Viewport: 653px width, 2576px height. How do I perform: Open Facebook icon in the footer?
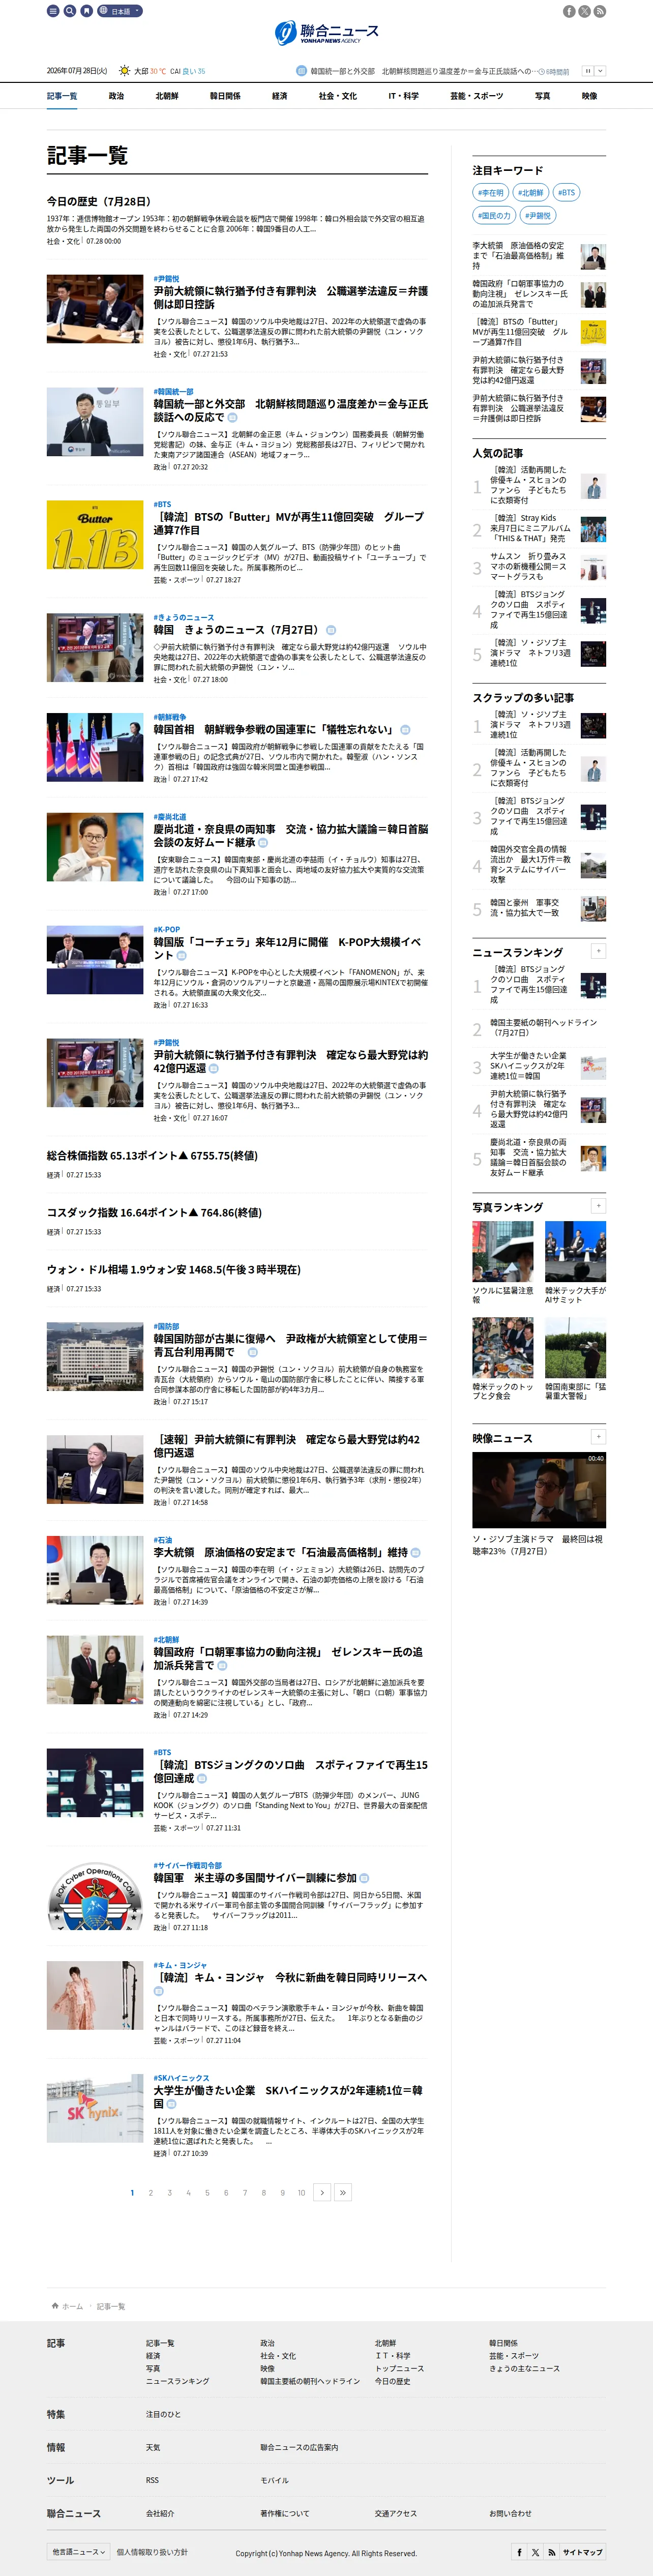point(519,2552)
